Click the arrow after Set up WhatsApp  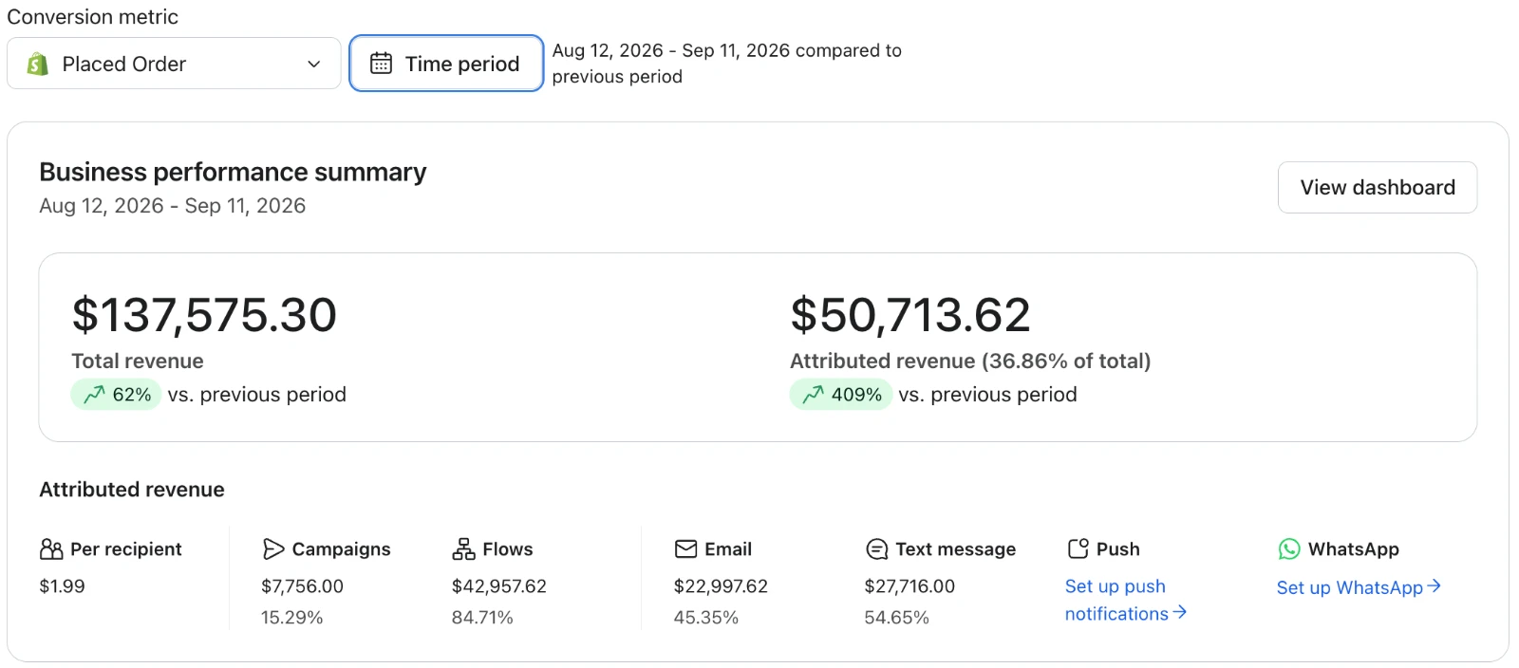click(x=1434, y=586)
